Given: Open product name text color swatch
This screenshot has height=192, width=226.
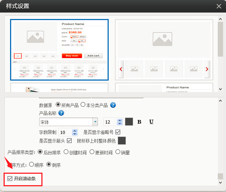Looking at the screenshot, I should pos(129,122).
